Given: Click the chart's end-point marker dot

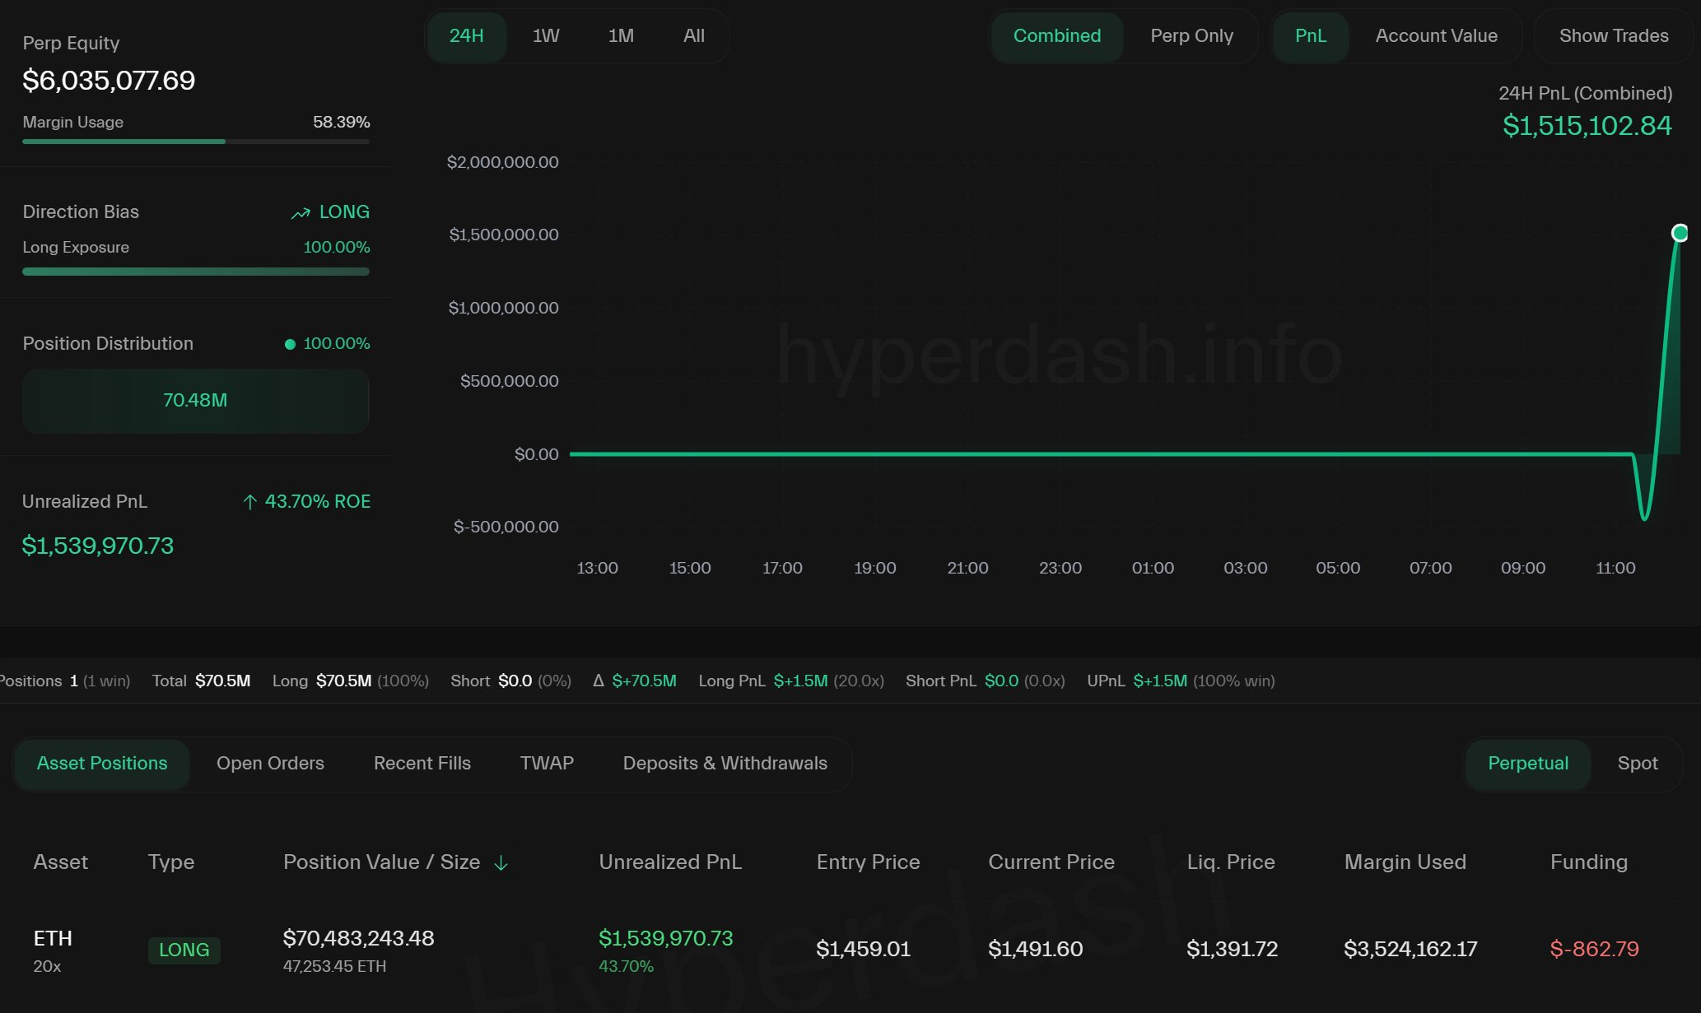Looking at the screenshot, I should pyautogui.click(x=1680, y=233).
